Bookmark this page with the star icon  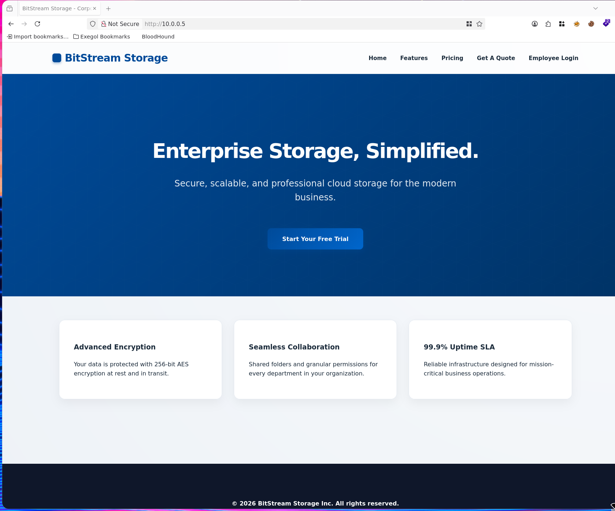coord(479,24)
